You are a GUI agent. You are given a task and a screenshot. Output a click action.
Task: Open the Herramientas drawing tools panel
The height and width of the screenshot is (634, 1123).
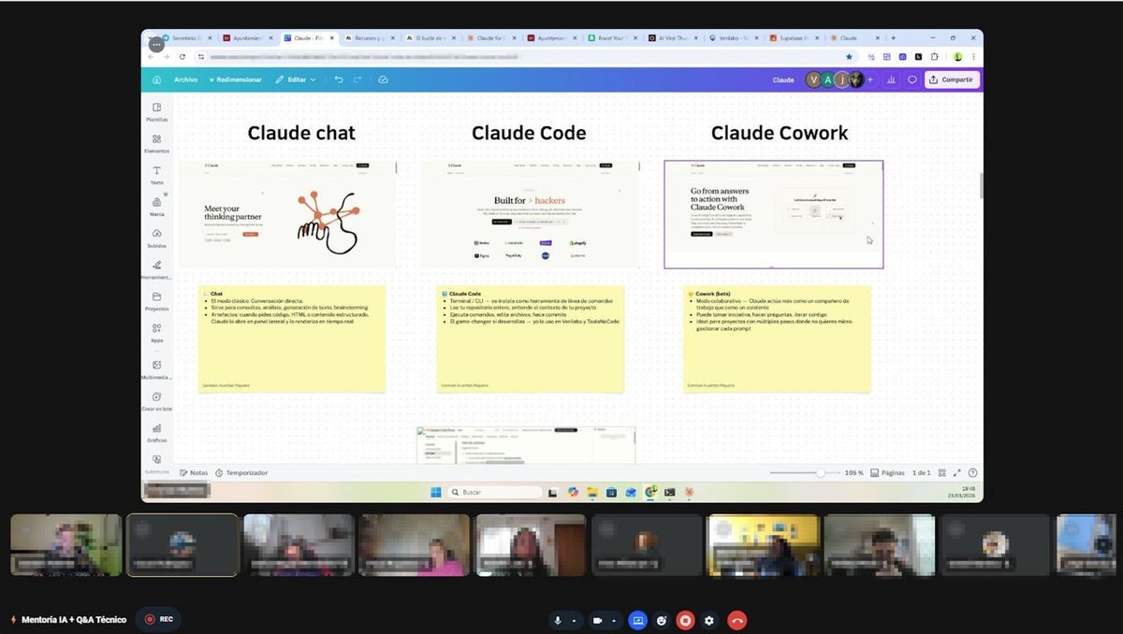(156, 269)
